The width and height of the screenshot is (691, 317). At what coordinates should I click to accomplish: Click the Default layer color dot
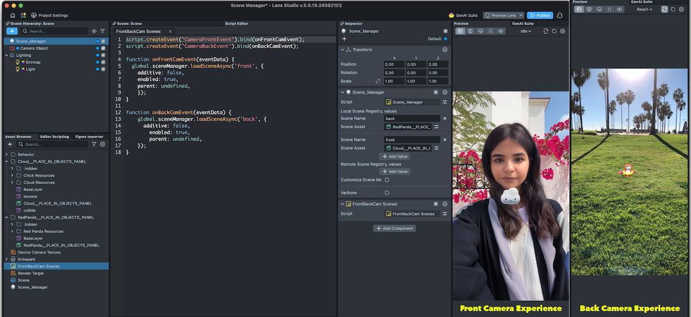[445, 39]
